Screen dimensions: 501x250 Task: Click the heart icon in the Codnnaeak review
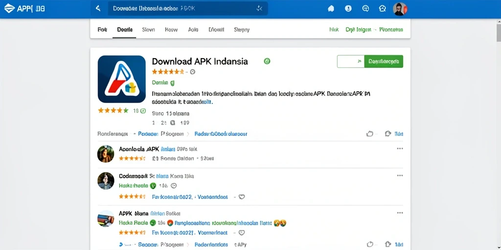242,197
